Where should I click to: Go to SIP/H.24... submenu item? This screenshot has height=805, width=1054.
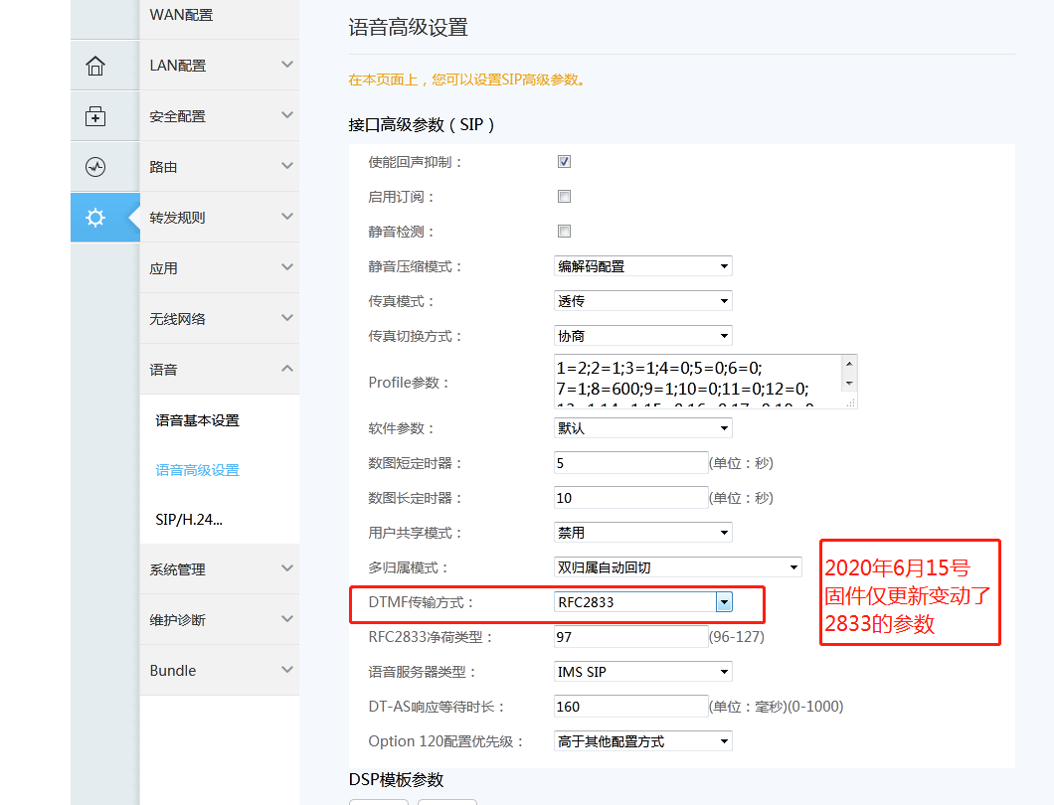point(189,520)
